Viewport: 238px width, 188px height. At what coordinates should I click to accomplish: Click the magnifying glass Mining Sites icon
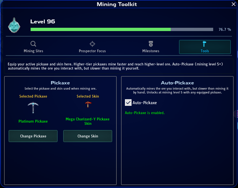33,44
